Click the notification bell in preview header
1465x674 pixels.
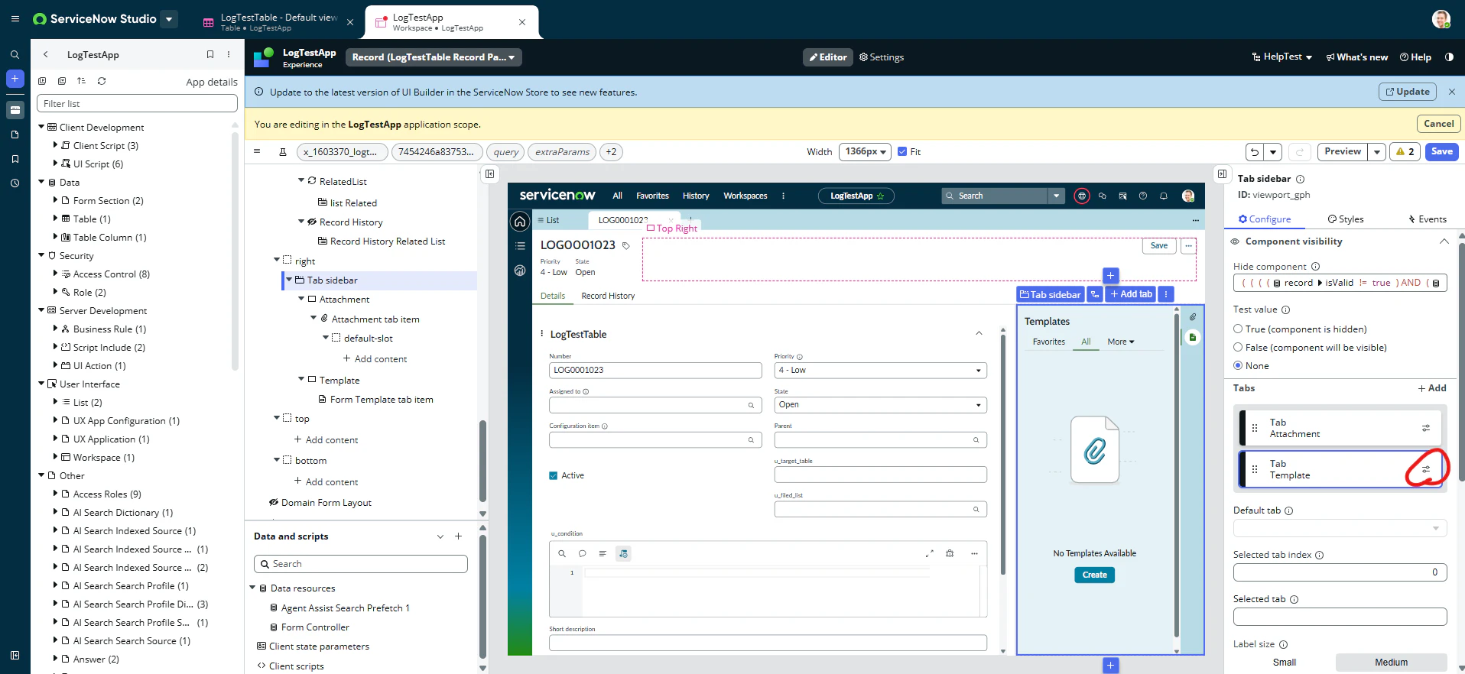click(1164, 196)
